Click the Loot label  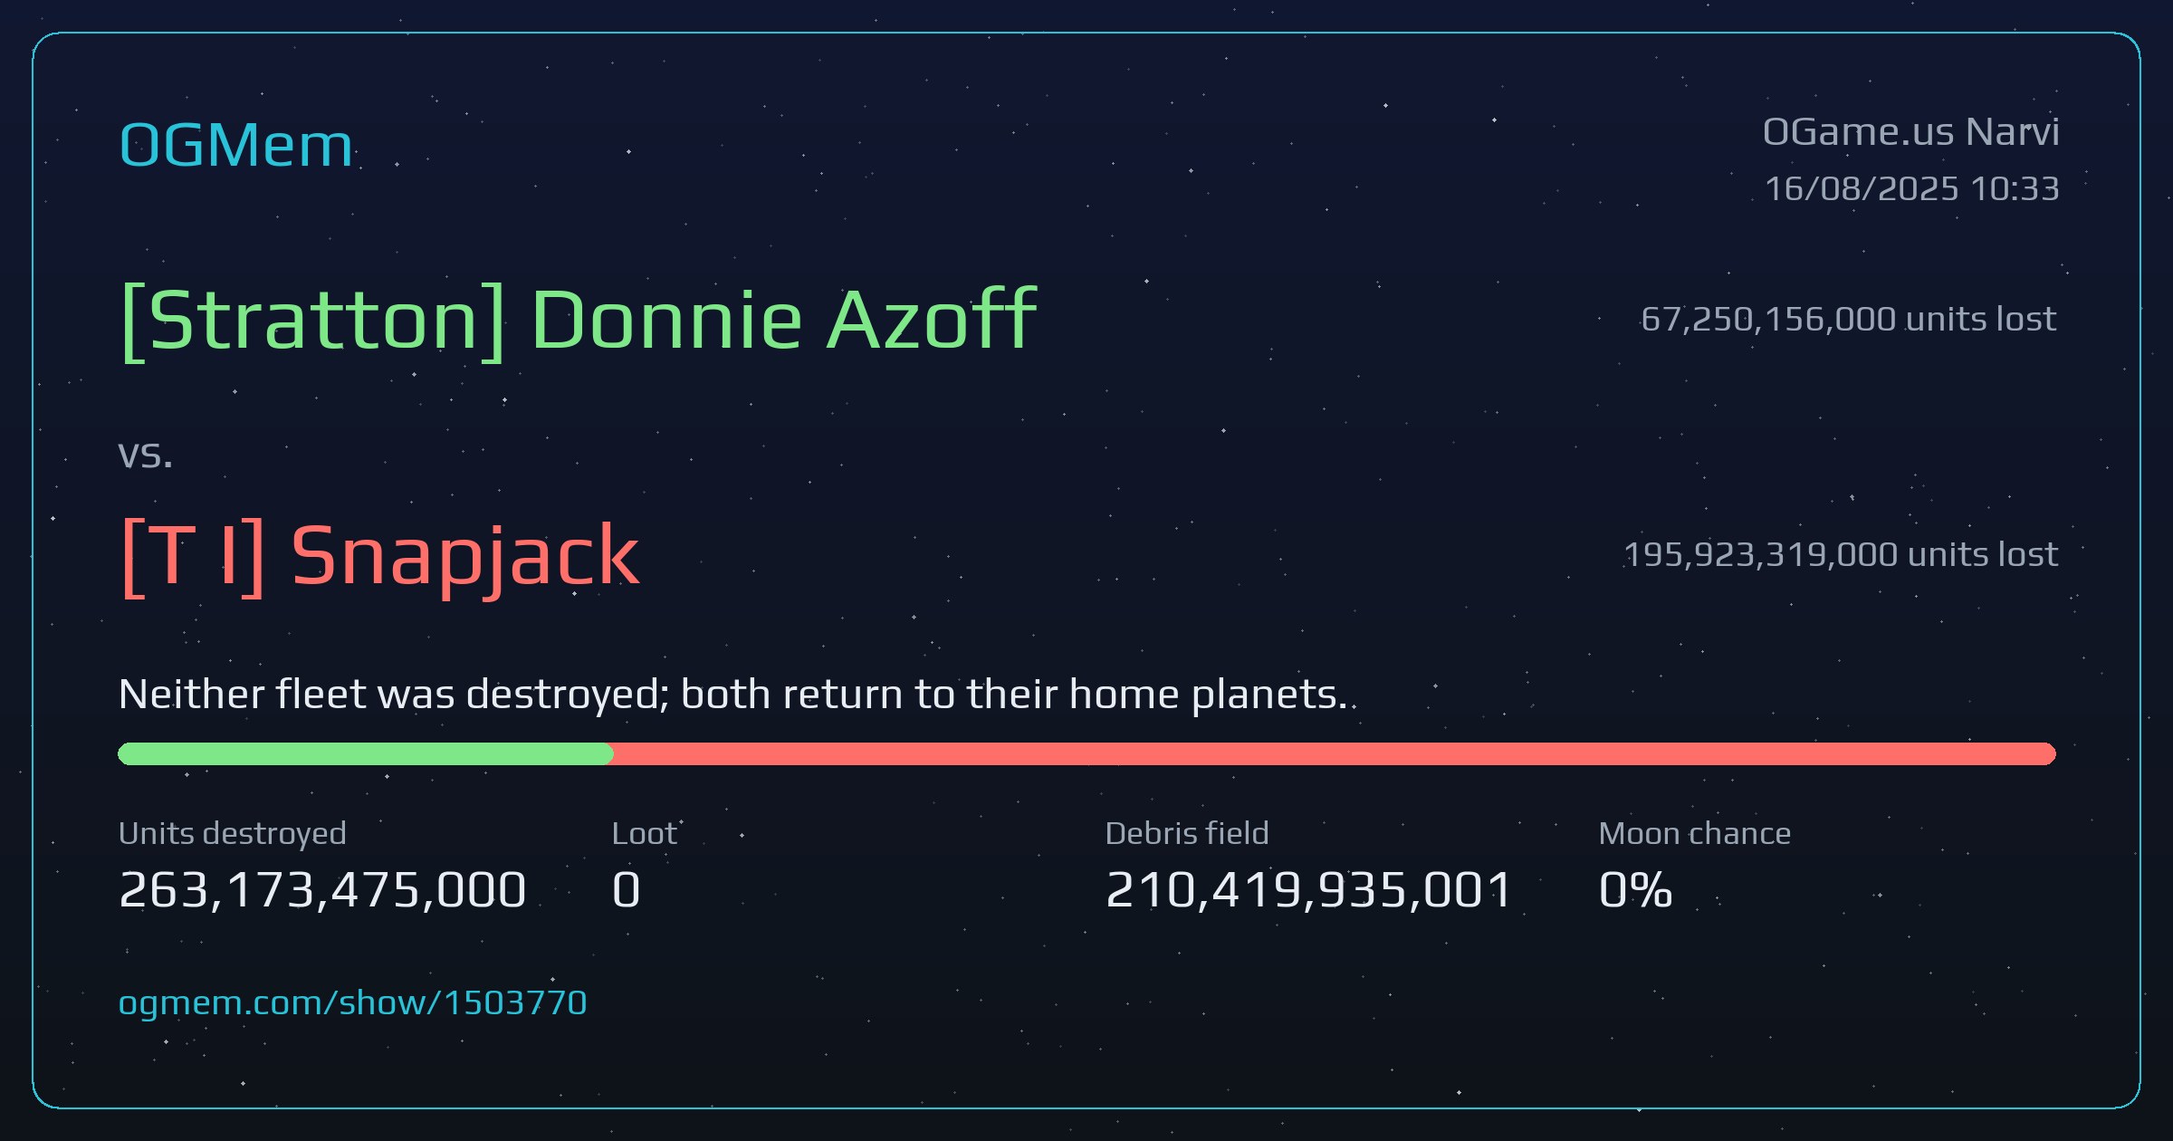point(645,834)
